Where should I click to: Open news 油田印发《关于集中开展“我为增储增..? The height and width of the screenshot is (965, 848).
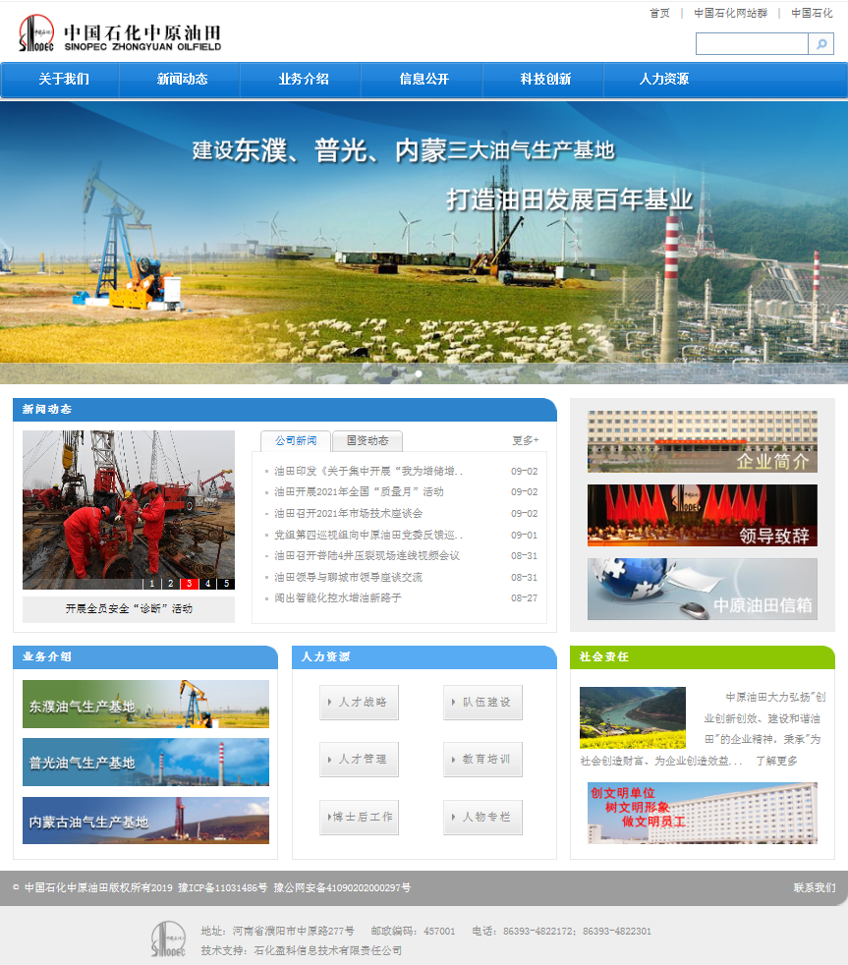(368, 471)
